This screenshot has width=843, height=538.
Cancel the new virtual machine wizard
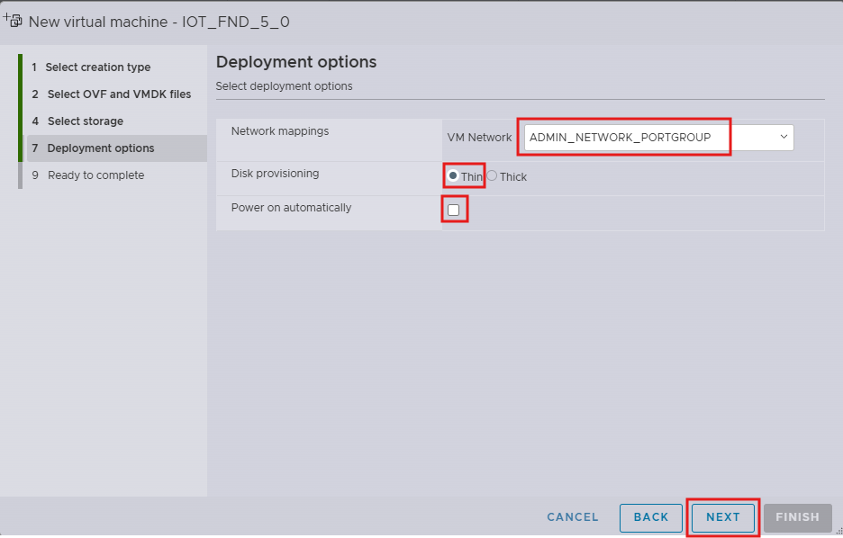click(x=573, y=517)
